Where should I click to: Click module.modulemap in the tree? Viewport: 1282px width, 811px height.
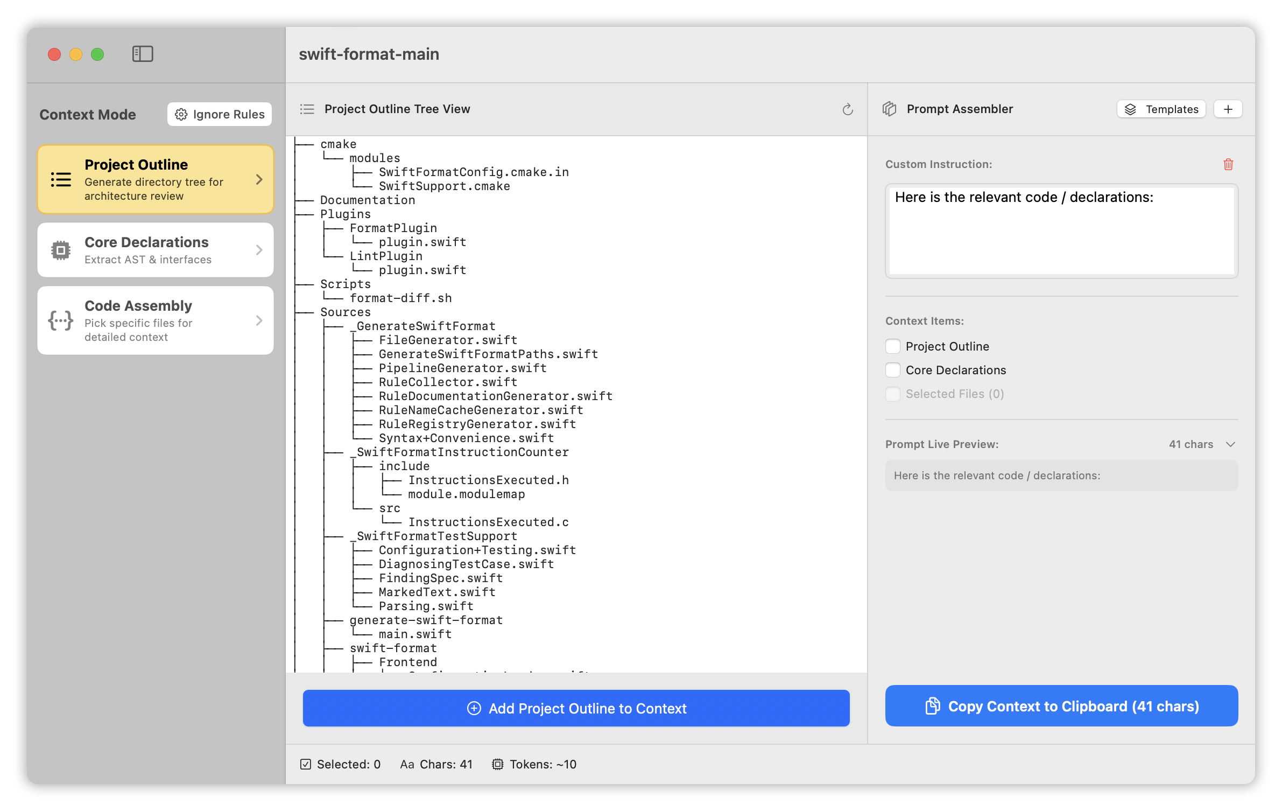pyautogui.click(x=467, y=494)
